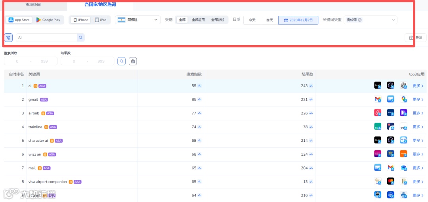Open the 2025年12月2日 date picker
Image resolution: width=428 pixels, height=202 pixels.
tap(298, 20)
